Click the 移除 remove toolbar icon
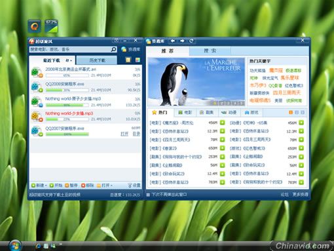This screenshot has width=334, height=251. coord(83,185)
